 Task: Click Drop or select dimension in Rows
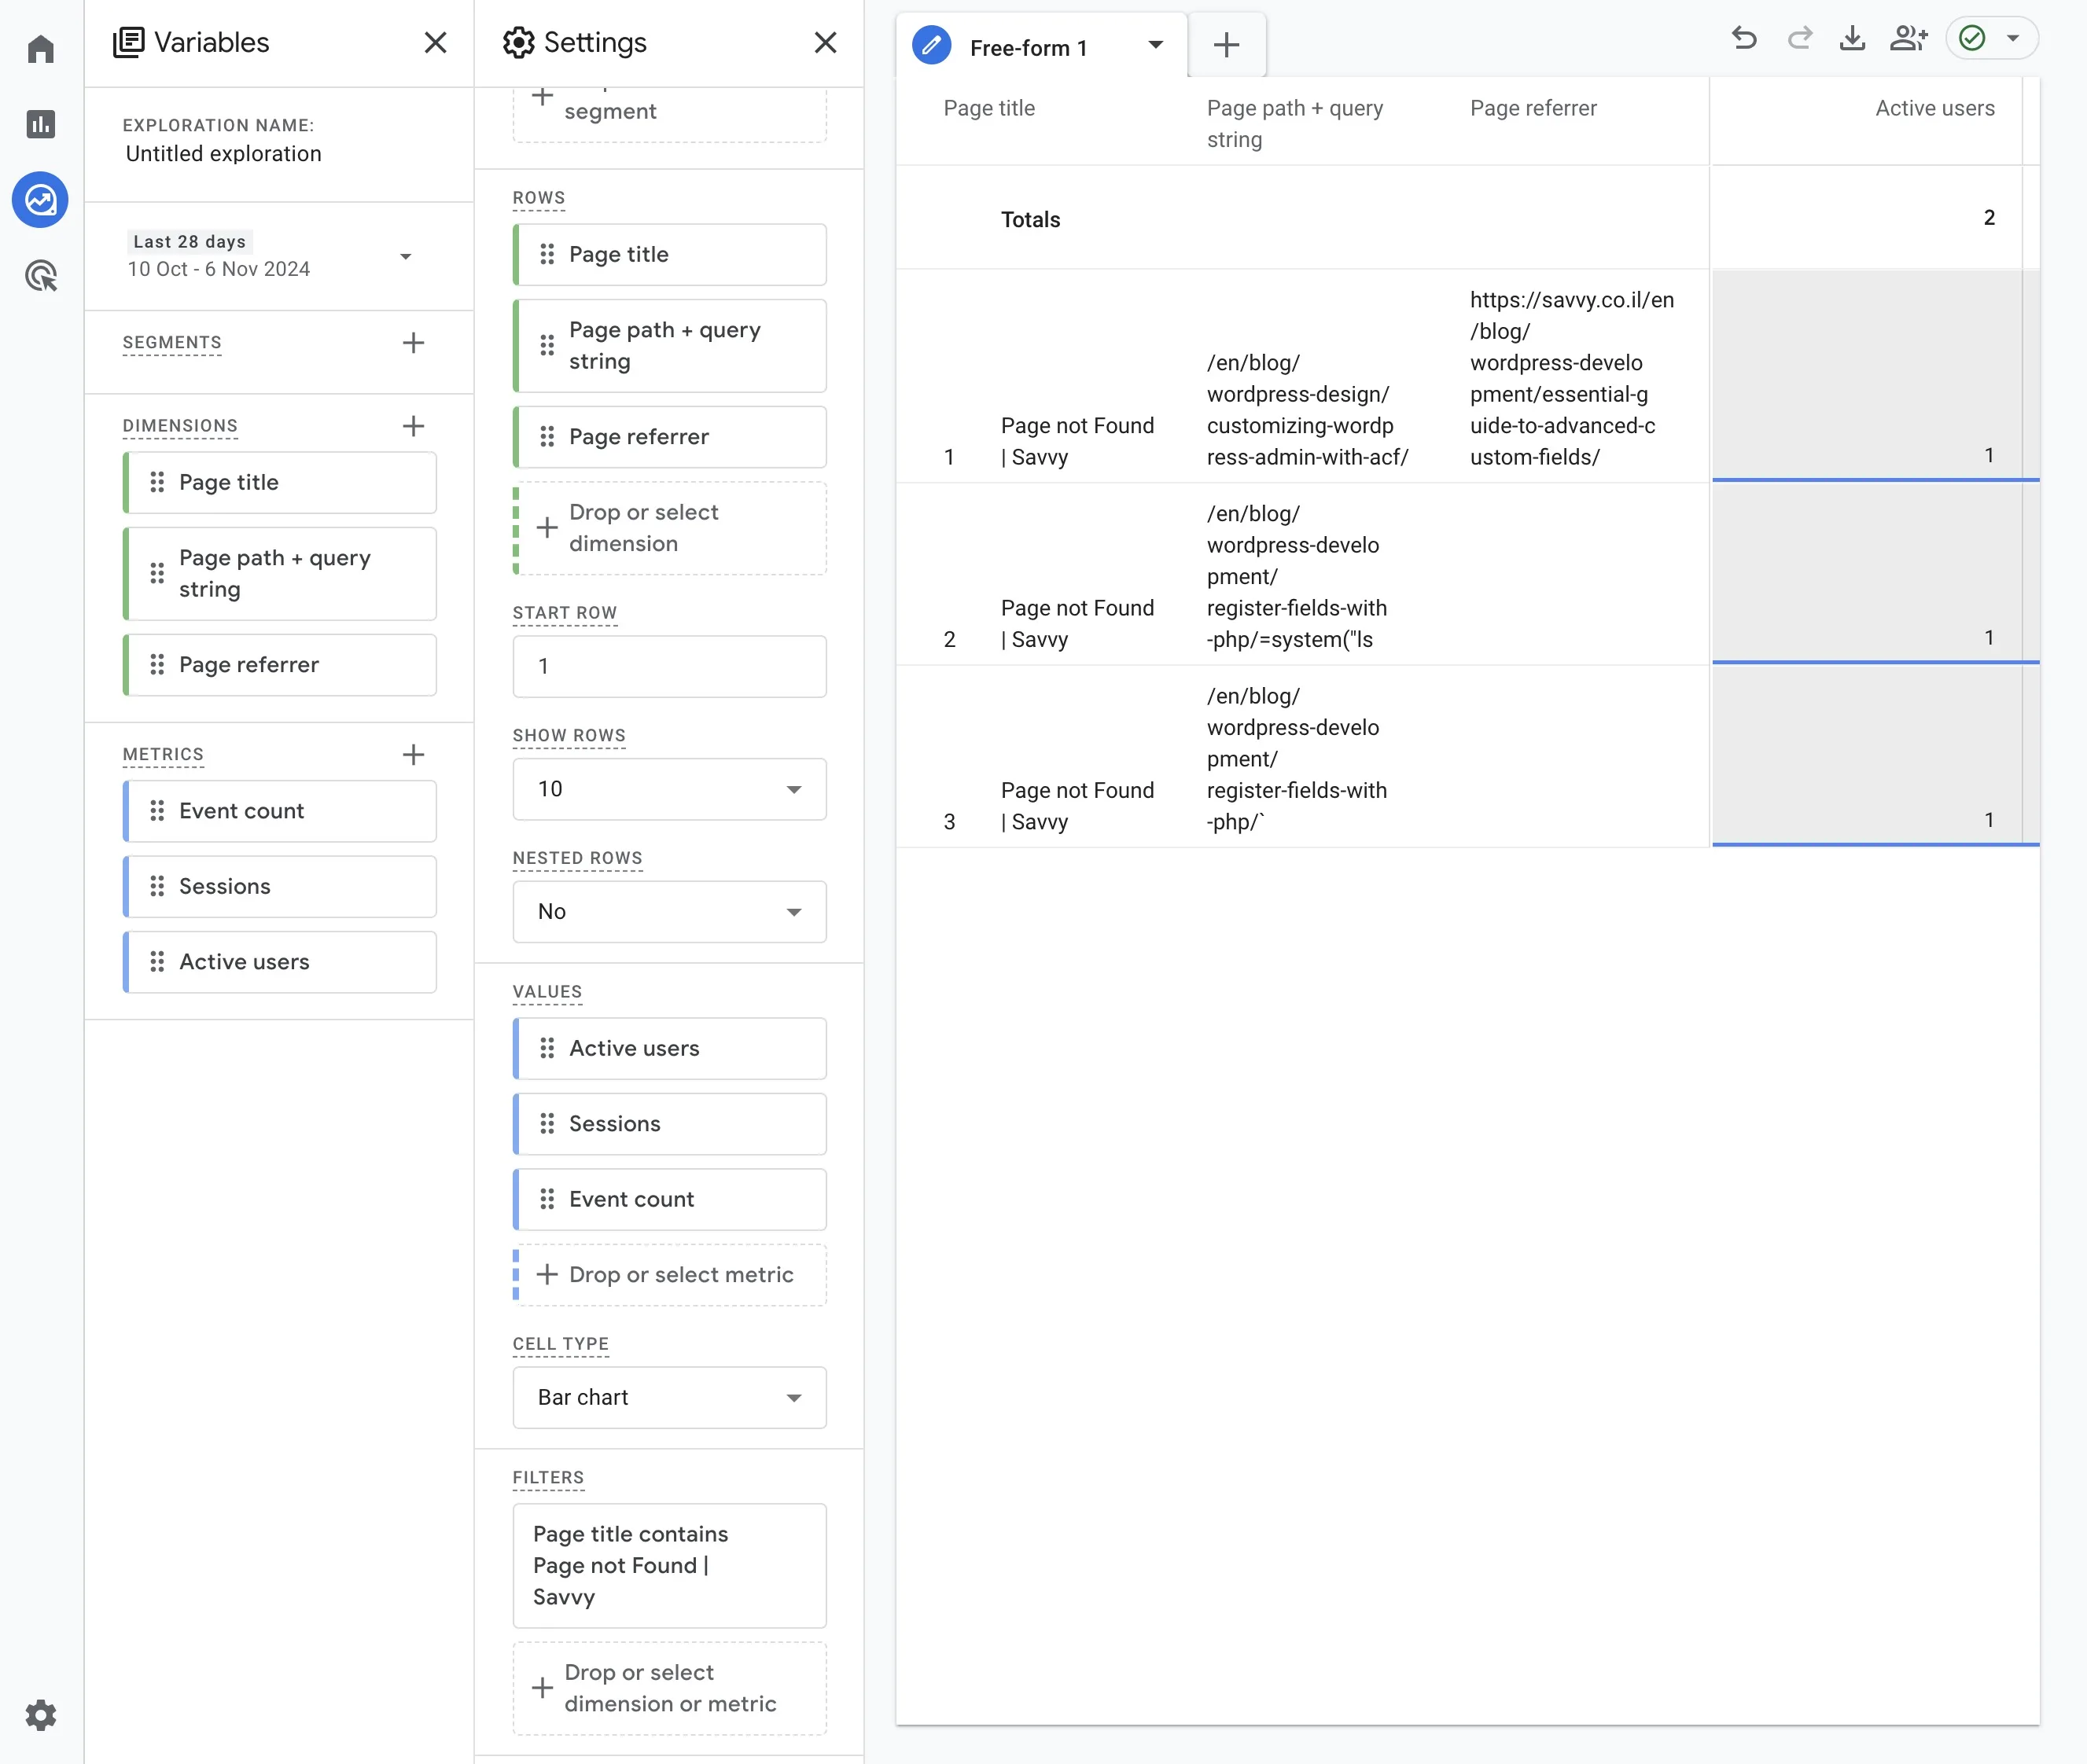[x=669, y=528]
